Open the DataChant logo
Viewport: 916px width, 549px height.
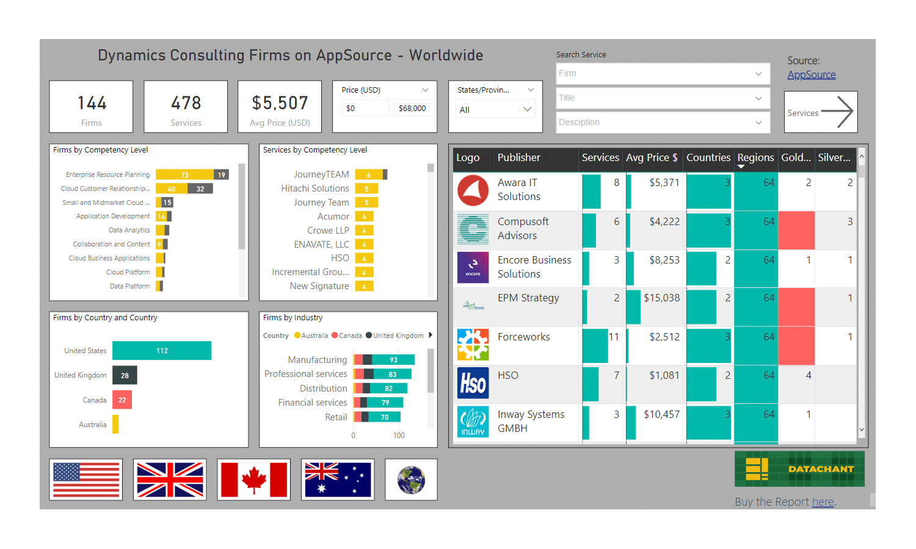coord(799,469)
